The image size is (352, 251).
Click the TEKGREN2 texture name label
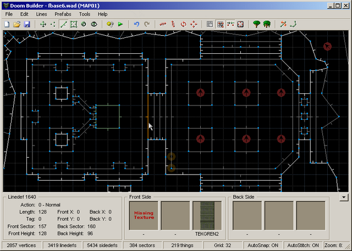coord(207,234)
